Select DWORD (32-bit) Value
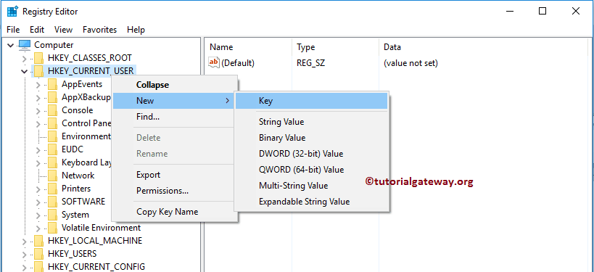 coord(311,154)
